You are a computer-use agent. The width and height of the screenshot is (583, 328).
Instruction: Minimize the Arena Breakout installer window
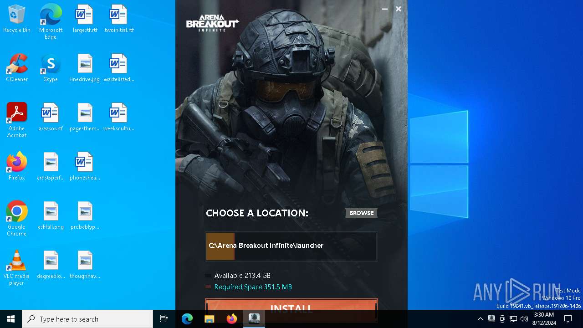click(385, 9)
